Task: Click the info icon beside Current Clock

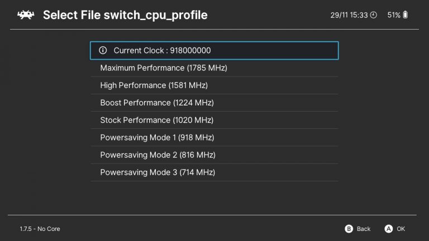Action: pyautogui.click(x=103, y=50)
